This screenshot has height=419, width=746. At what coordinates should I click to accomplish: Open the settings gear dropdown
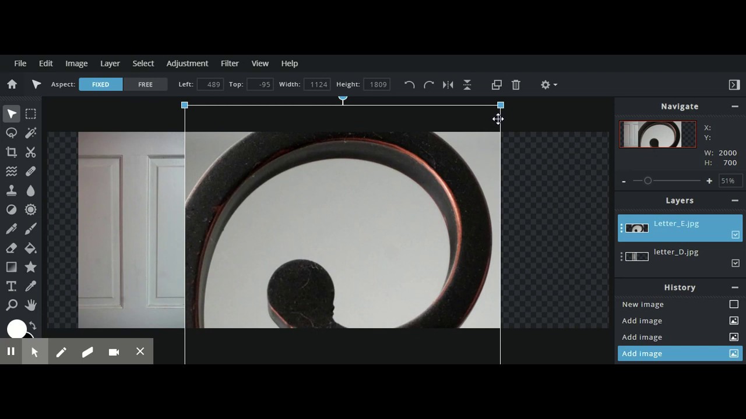(x=548, y=85)
